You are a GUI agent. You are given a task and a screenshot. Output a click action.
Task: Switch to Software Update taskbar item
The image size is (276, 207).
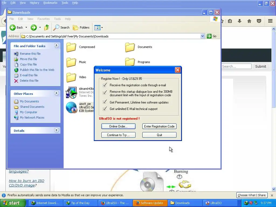tap(150, 203)
